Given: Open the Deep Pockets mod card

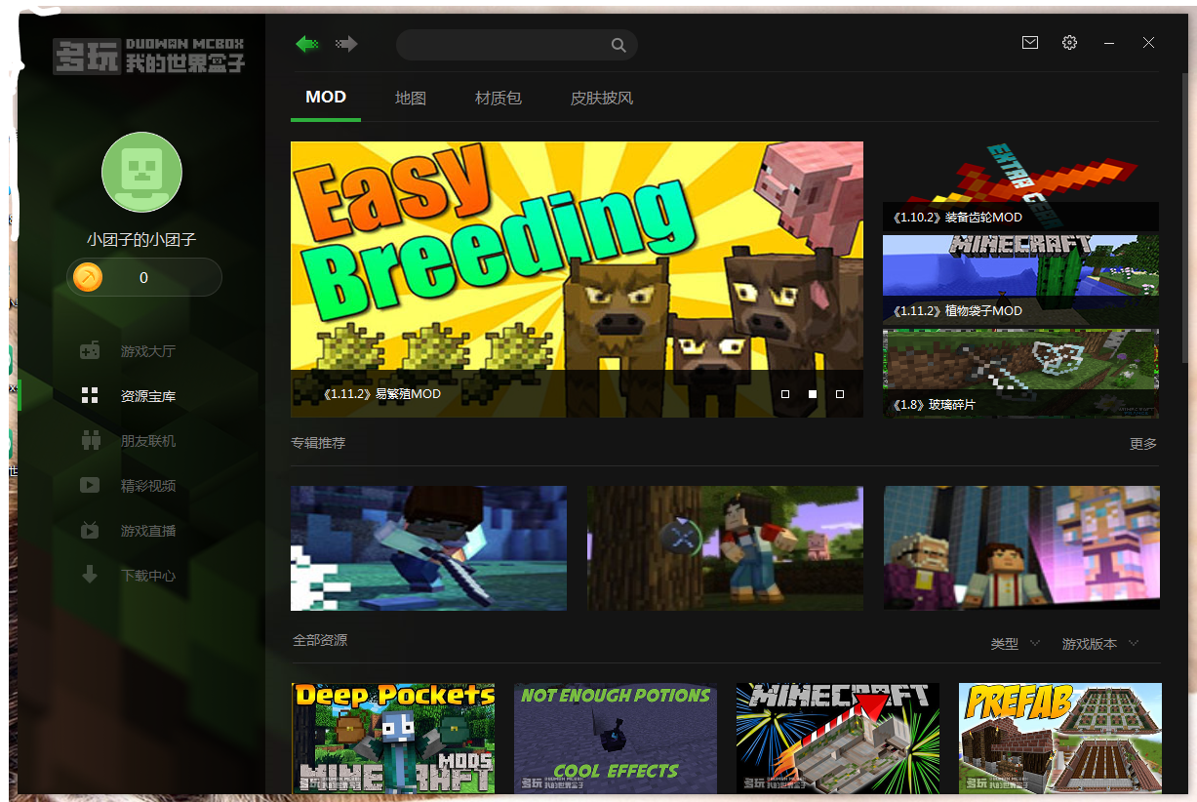Looking at the screenshot, I should [x=393, y=738].
